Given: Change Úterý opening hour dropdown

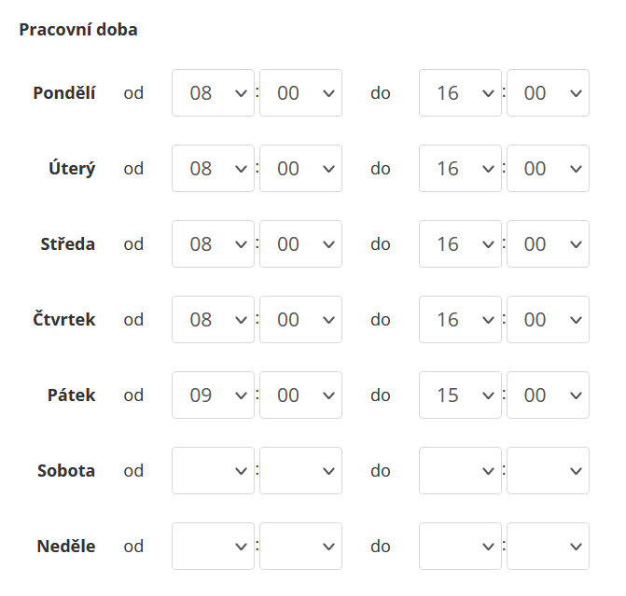Looking at the screenshot, I should point(213,169).
